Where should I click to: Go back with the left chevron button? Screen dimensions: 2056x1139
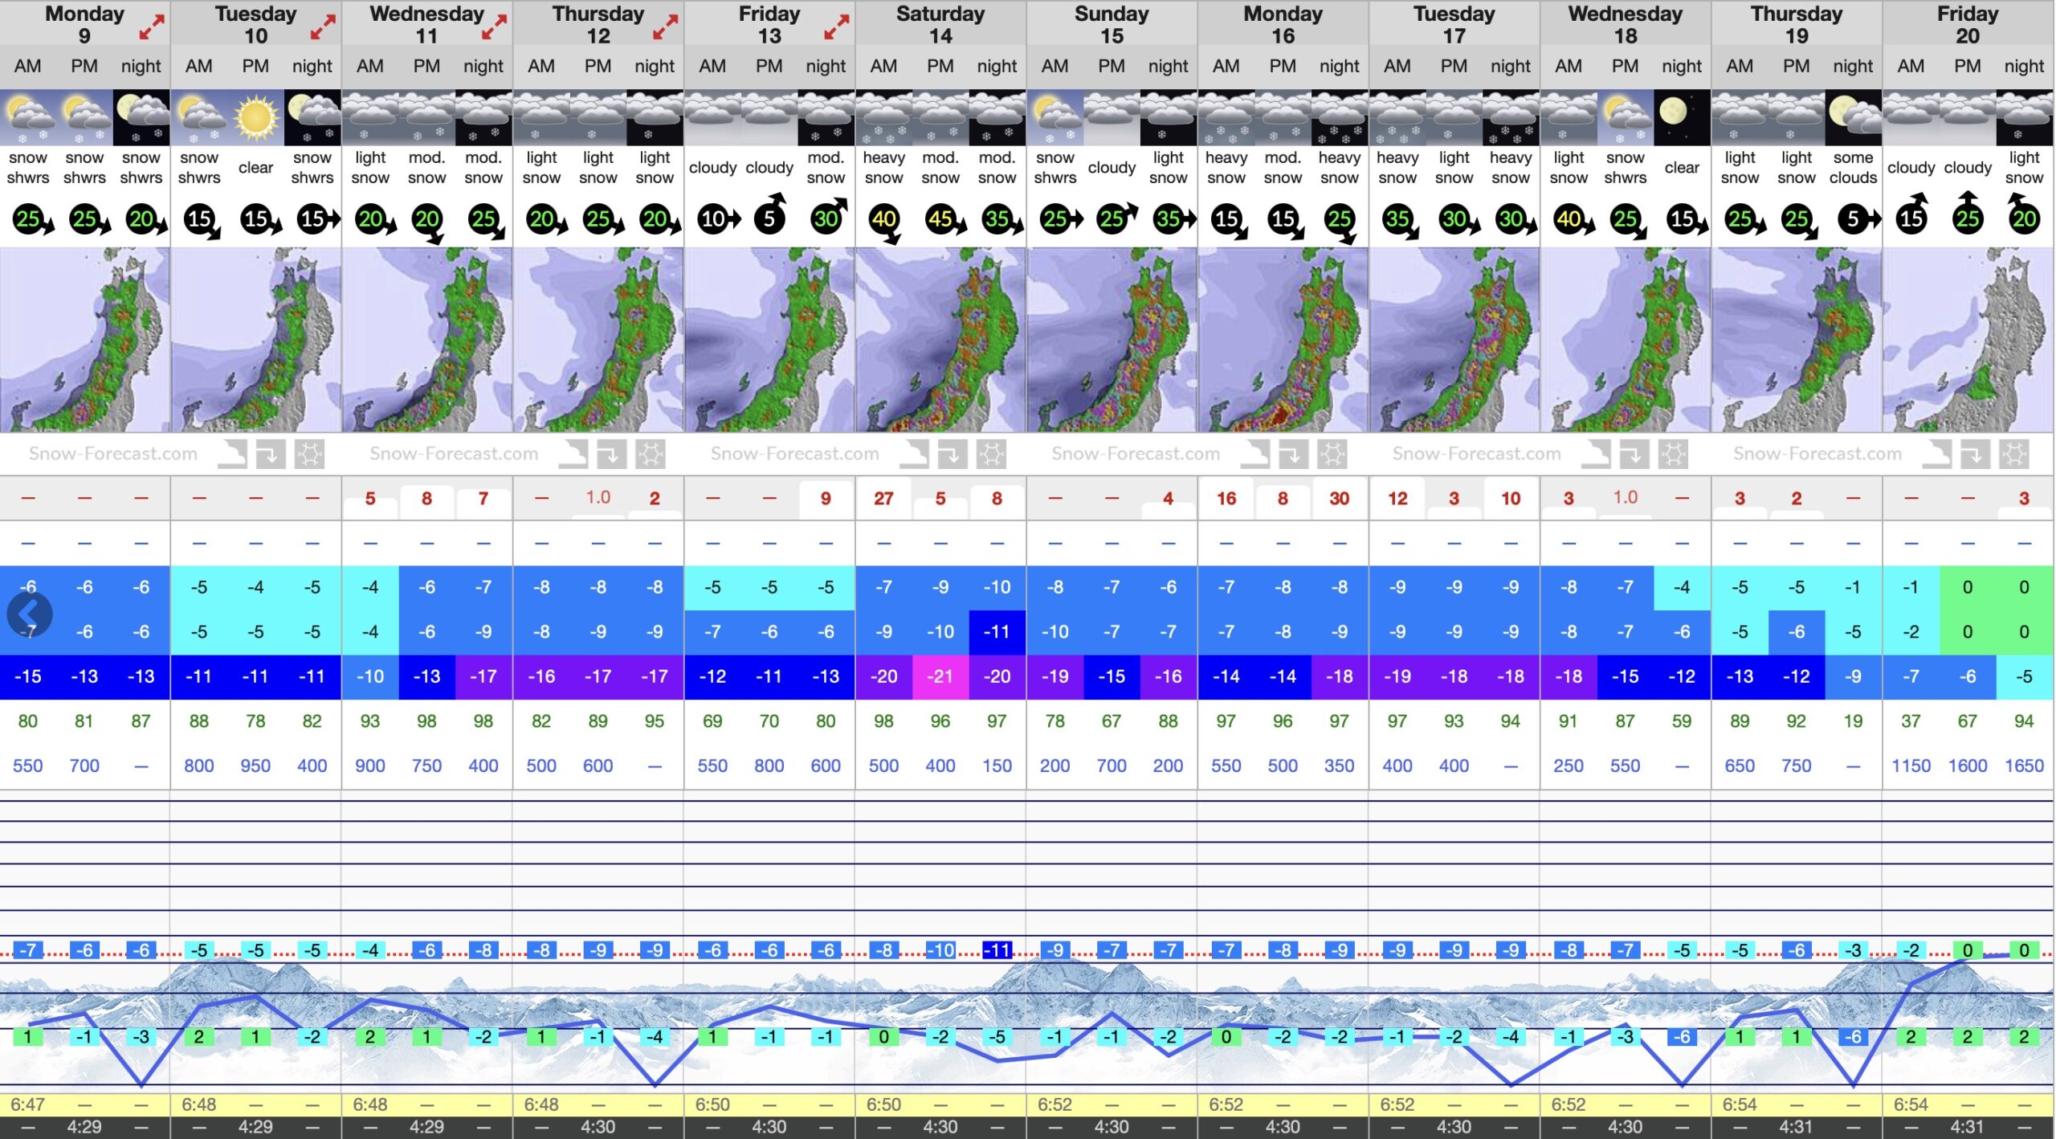point(29,614)
